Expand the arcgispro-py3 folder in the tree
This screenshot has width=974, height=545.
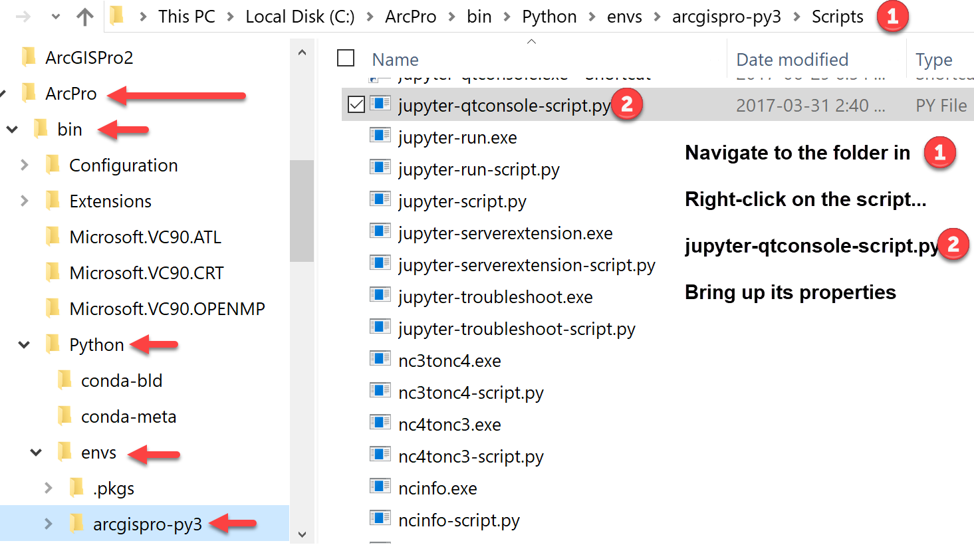point(49,524)
